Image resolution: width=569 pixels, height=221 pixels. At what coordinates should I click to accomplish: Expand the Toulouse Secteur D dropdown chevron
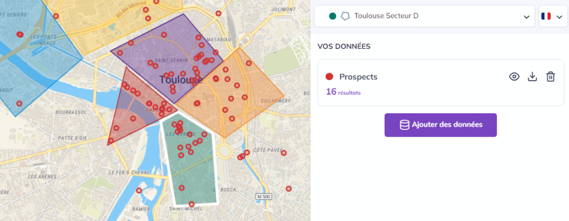pyautogui.click(x=527, y=17)
